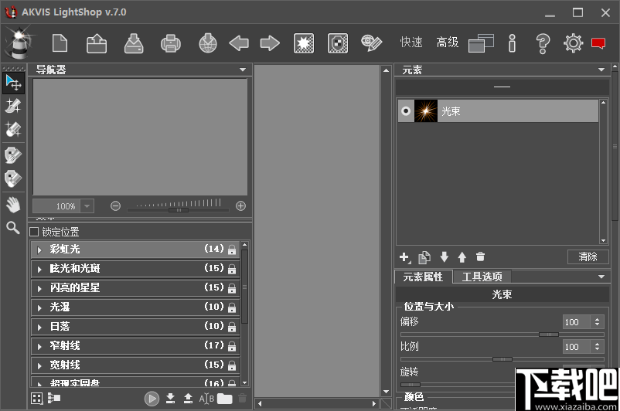Screen dimensions: 620x411
Task: Open program info with the i icon
Action: pyautogui.click(x=512, y=43)
